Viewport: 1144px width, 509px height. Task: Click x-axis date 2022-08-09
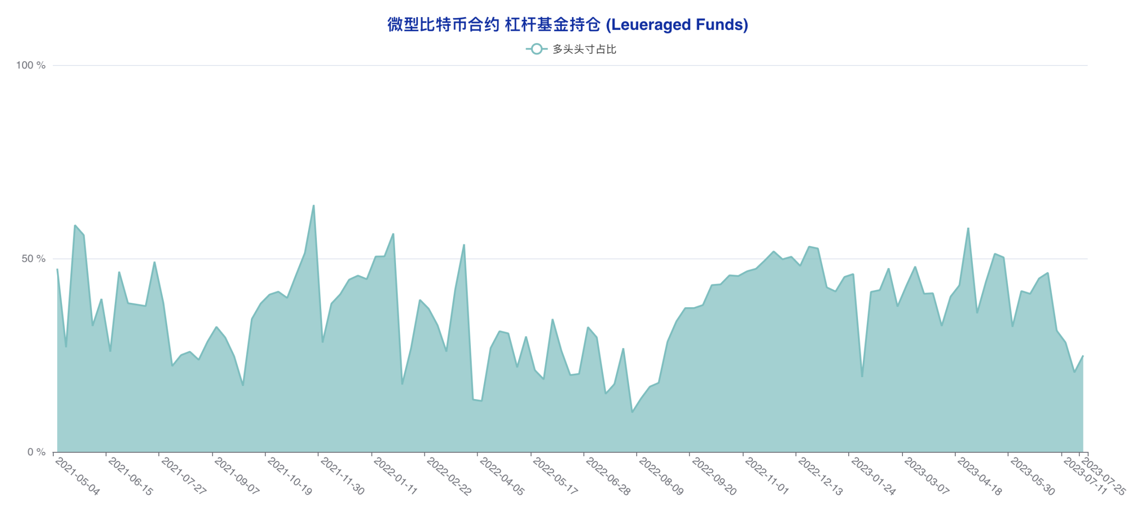click(661, 476)
